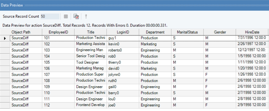269x111 pixels.
Task: Click the Source Record Count field
Action: click(50, 16)
